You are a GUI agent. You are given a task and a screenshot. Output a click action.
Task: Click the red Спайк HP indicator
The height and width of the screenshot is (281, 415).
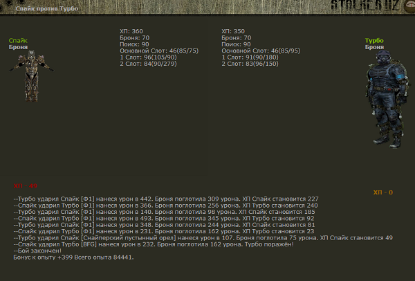pyautogui.click(x=25, y=185)
